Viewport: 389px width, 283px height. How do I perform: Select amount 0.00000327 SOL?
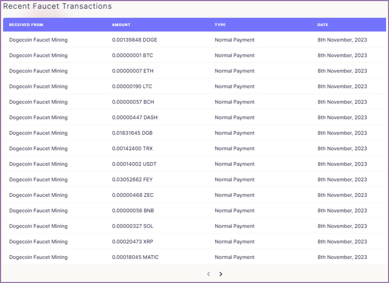132,226
